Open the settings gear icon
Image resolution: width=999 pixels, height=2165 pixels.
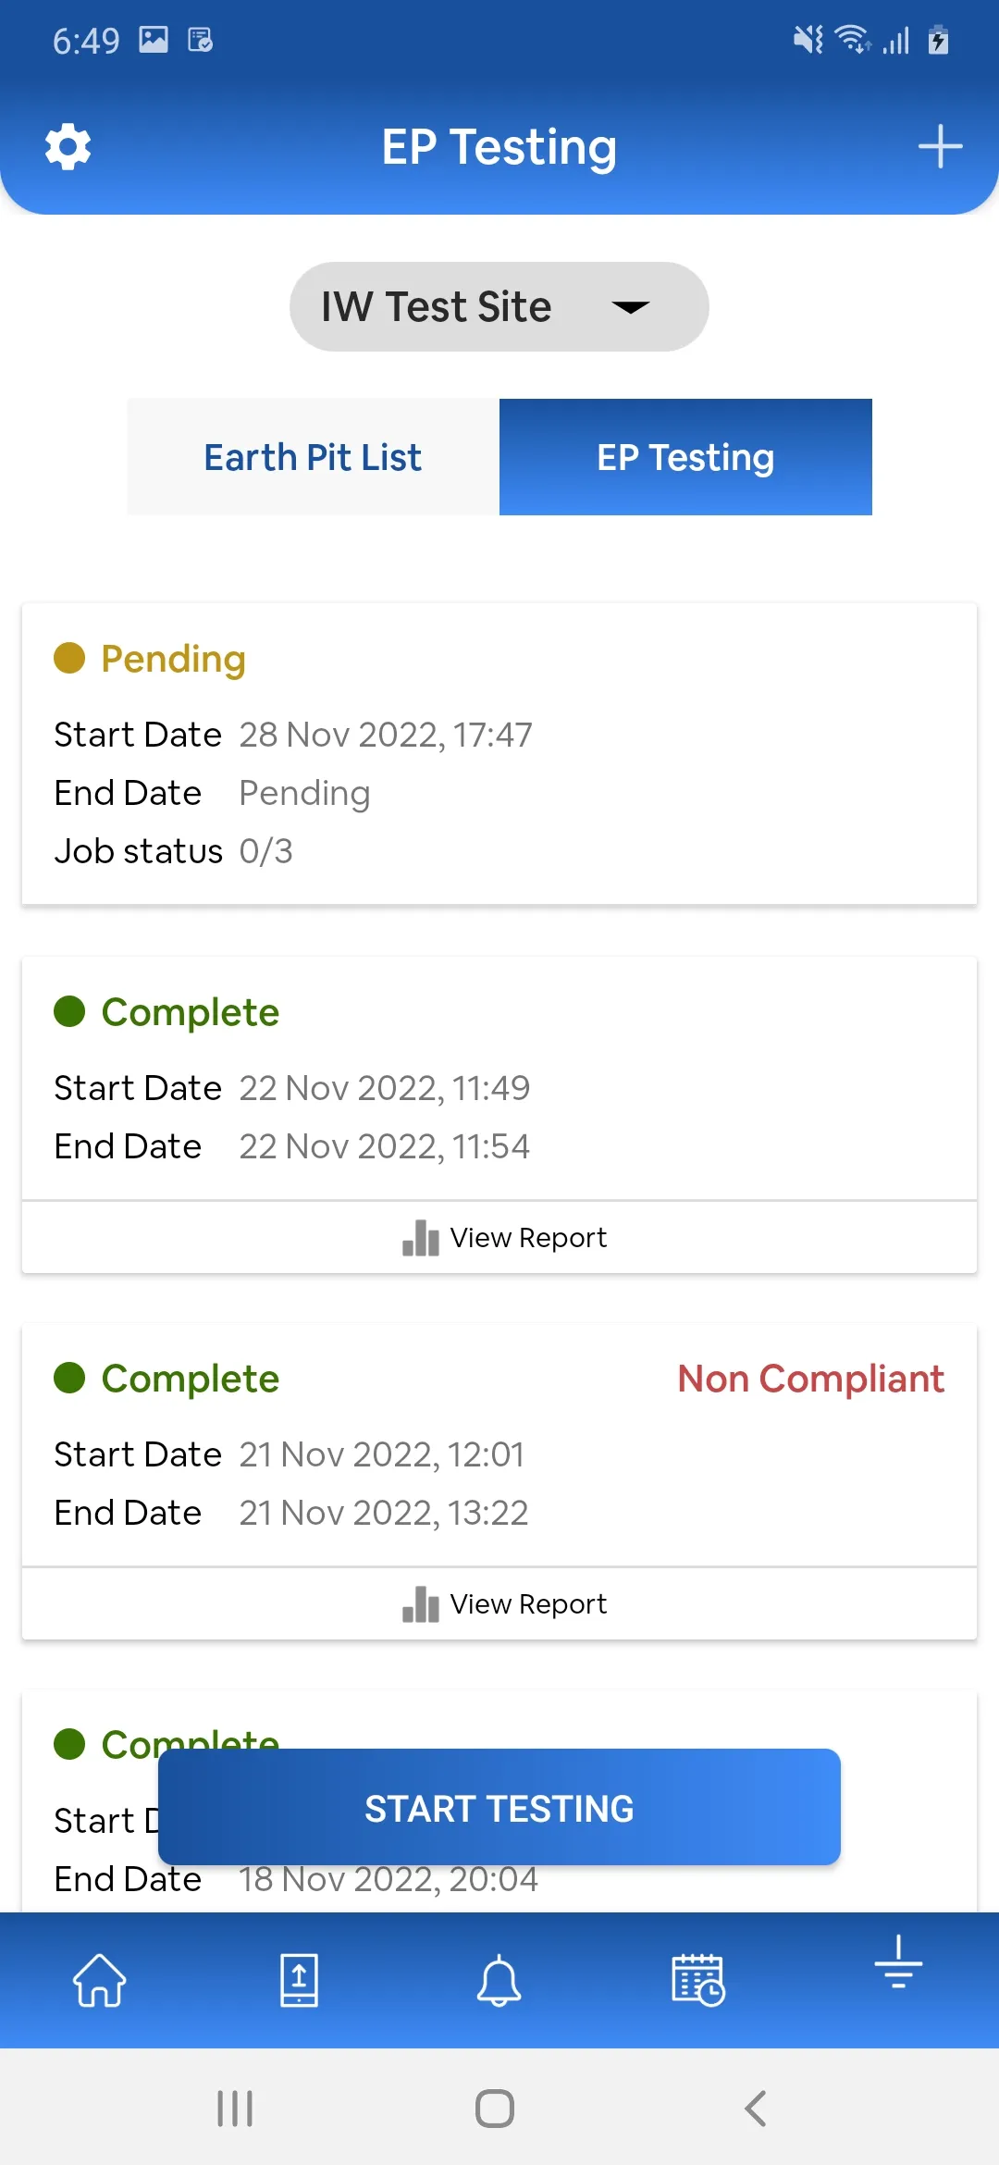68,146
